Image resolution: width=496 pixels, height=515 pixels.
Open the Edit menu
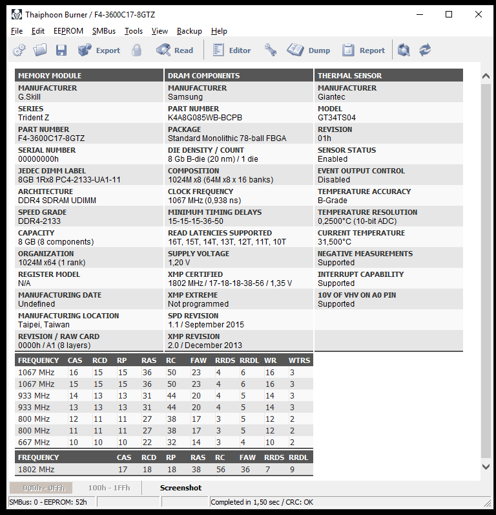[x=37, y=31]
